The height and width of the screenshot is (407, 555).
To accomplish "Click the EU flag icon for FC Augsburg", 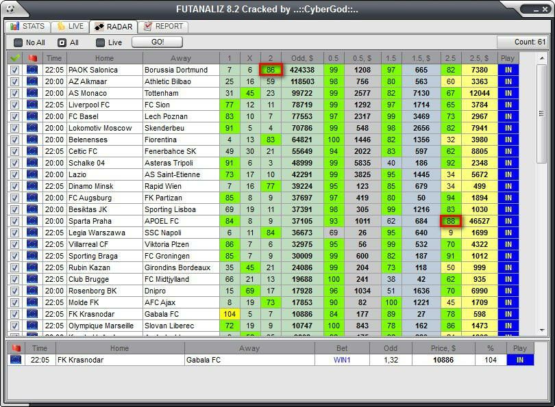I will click(32, 198).
